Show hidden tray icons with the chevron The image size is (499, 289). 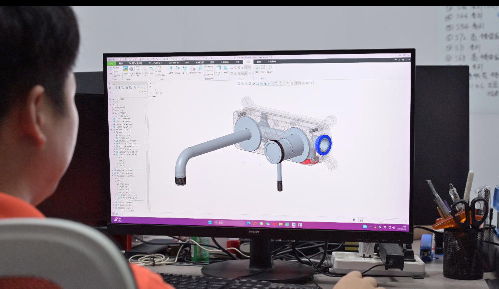coord(370,227)
